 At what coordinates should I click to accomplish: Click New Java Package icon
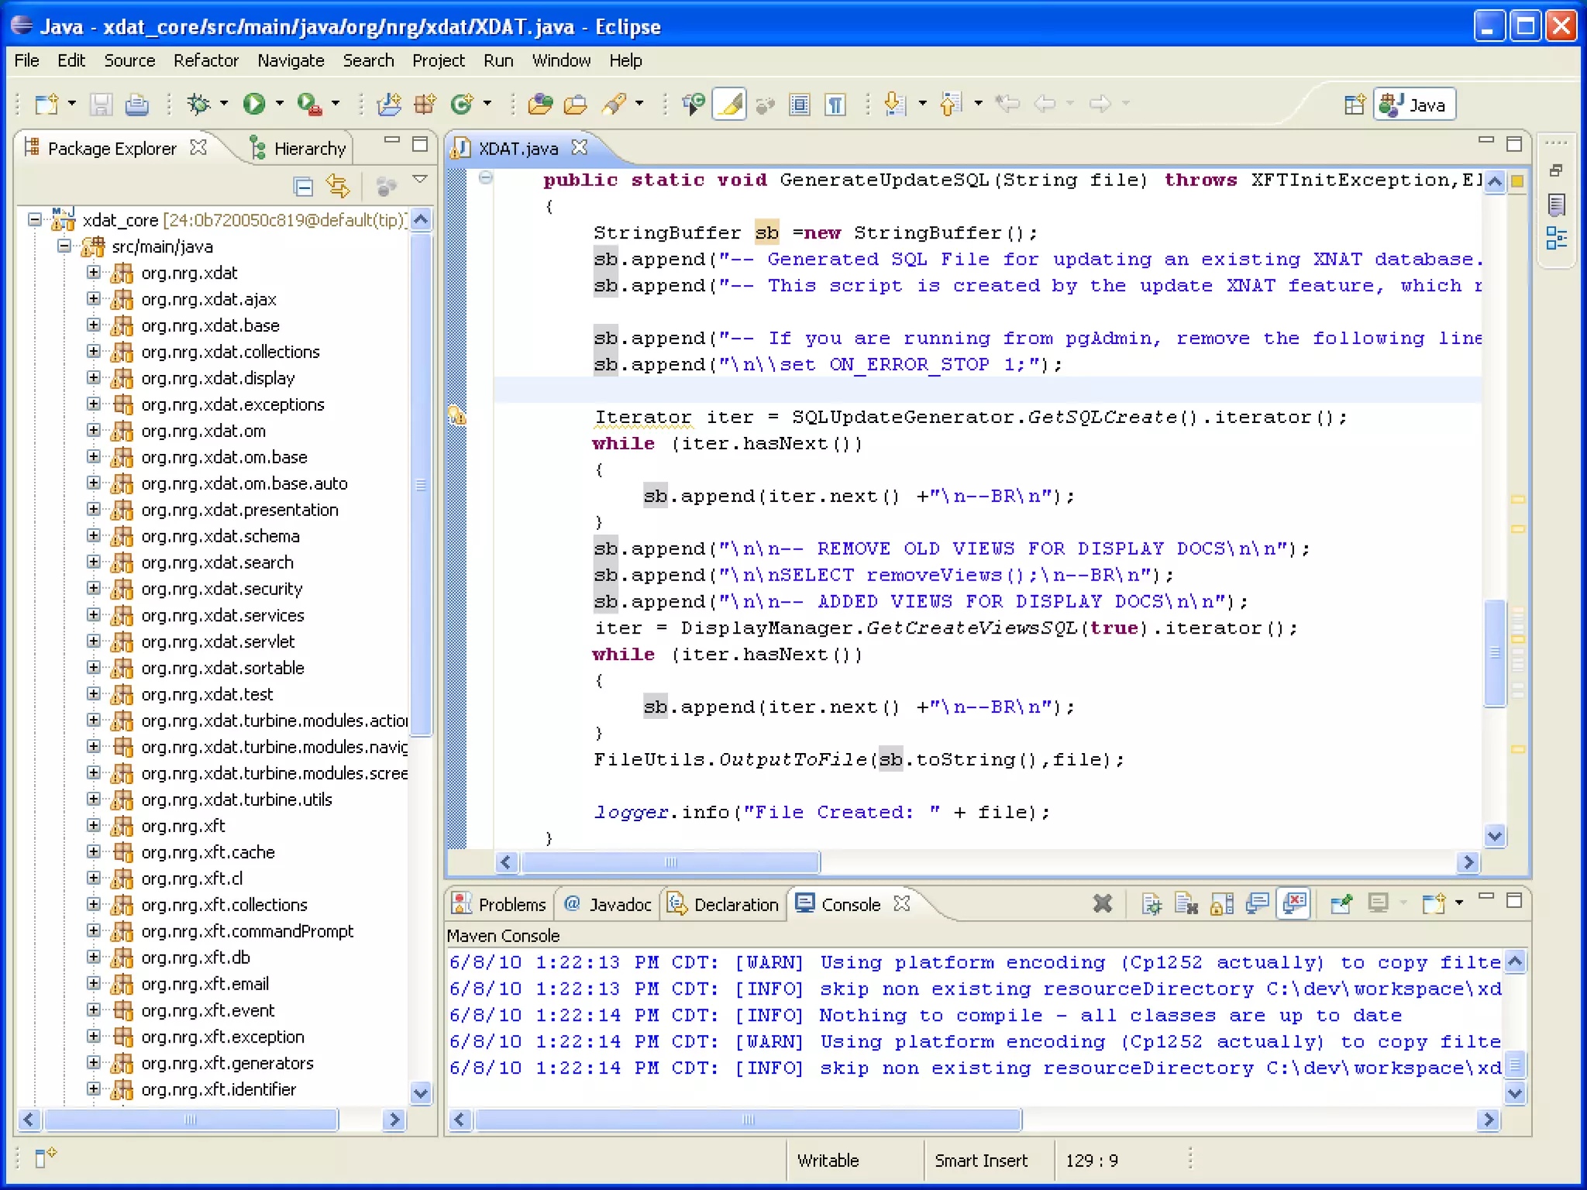[x=425, y=104]
